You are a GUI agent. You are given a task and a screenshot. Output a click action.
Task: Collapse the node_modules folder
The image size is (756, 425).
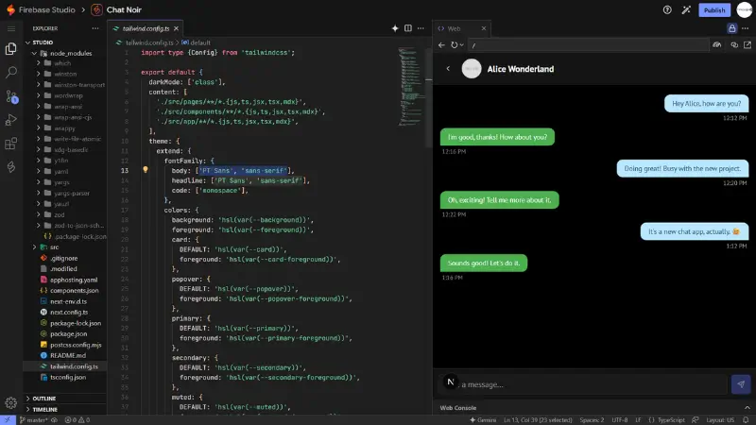[x=34, y=53]
